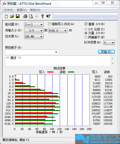Click the description box scroll up arrow
120x144 pixels.
113,58
